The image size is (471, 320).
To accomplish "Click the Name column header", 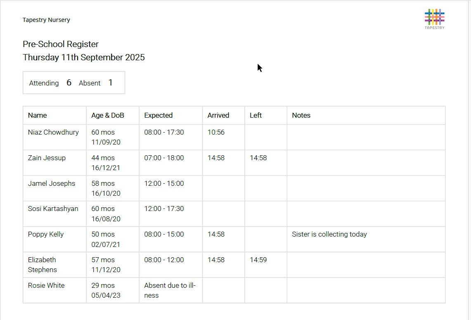I will pos(38,115).
